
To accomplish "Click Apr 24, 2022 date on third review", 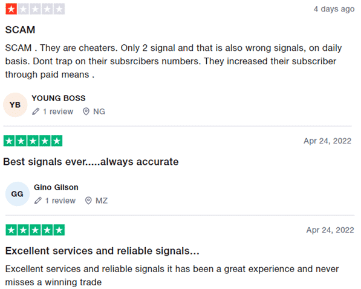I will point(330,230).
